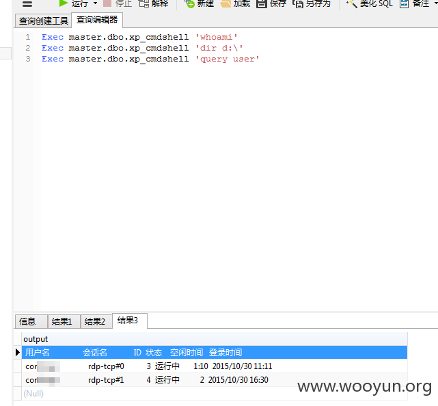The height and width of the screenshot is (406, 438).
Task: Switch to the 结果2 tab
Action: point(96,321)
